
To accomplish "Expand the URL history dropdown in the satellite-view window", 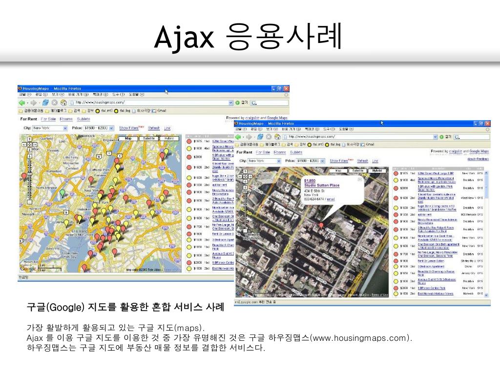I will click(435, 137).
